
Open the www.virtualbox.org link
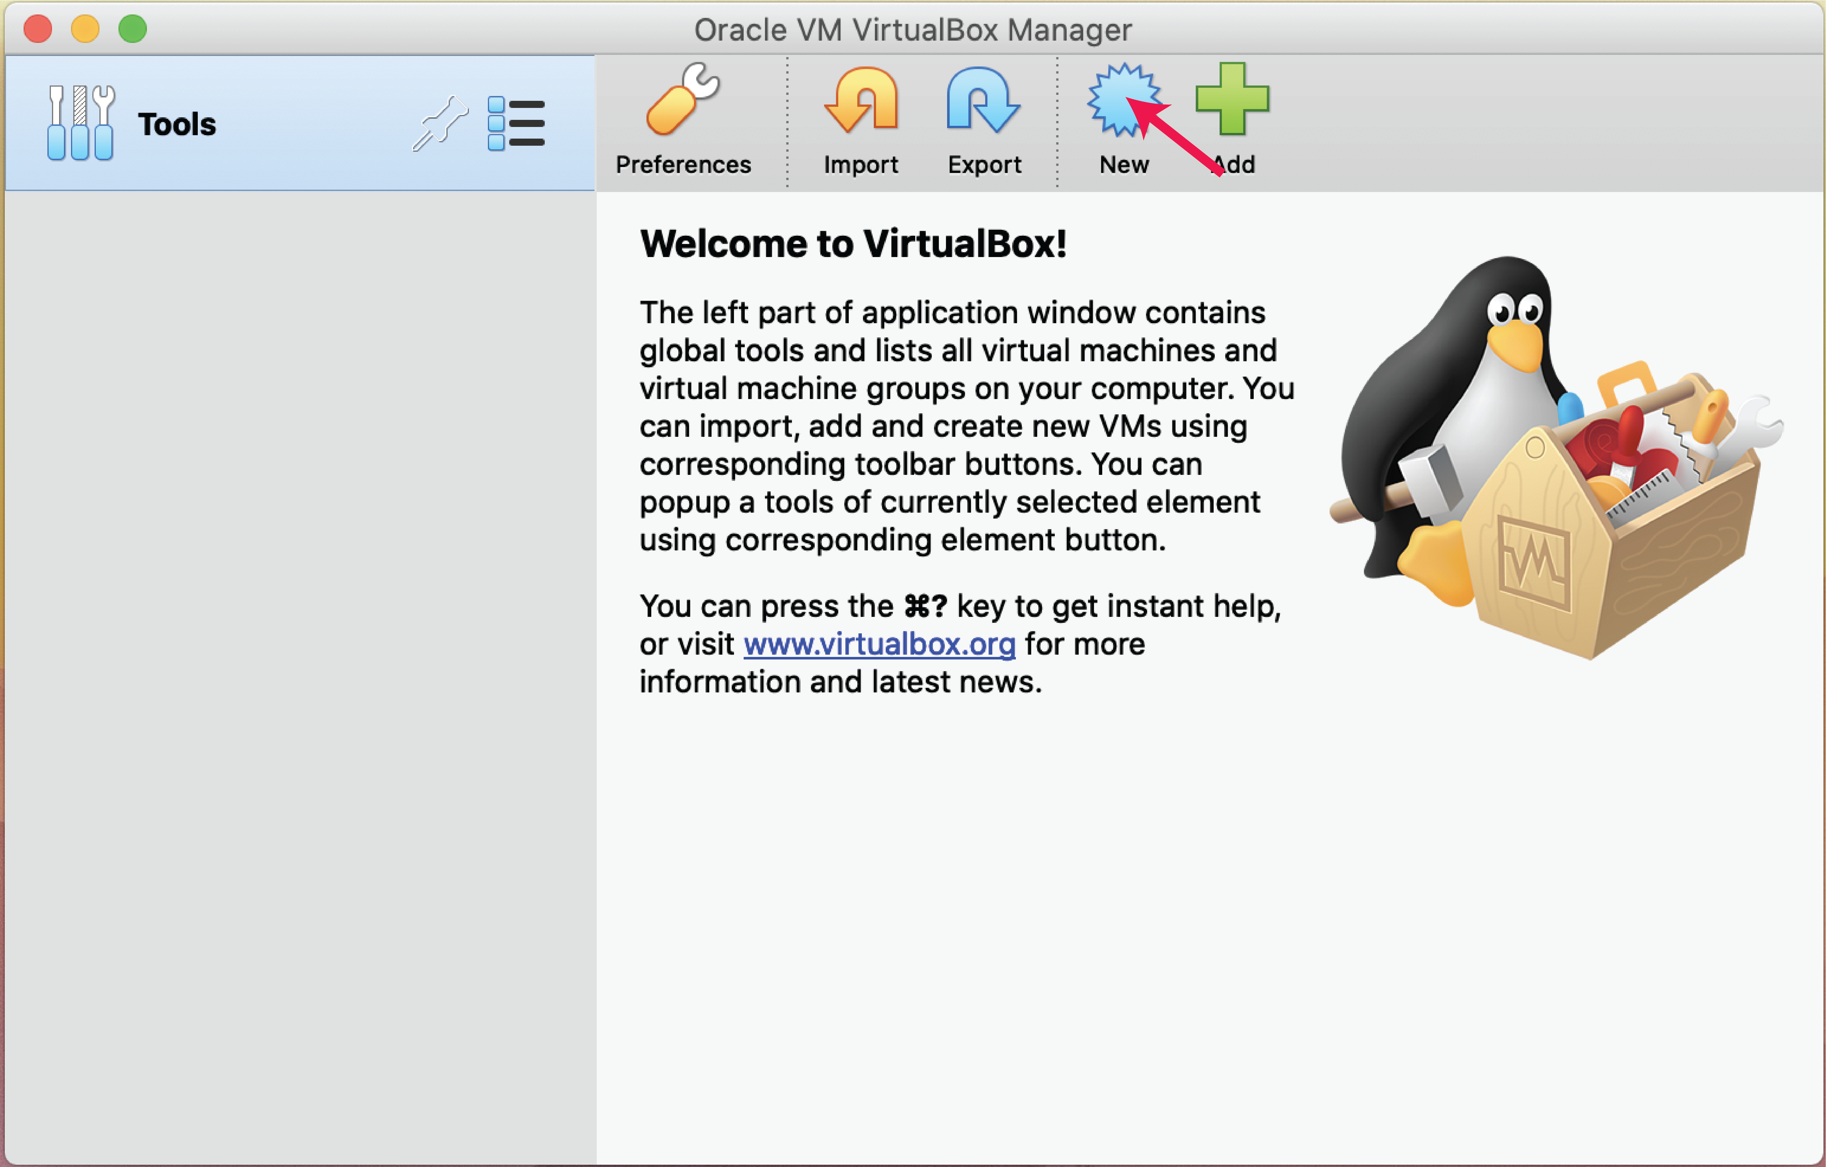pyautogui.click(x=879, y=644)
